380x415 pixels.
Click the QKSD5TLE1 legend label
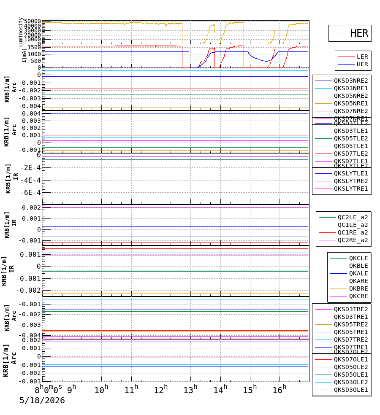[351, 146]
